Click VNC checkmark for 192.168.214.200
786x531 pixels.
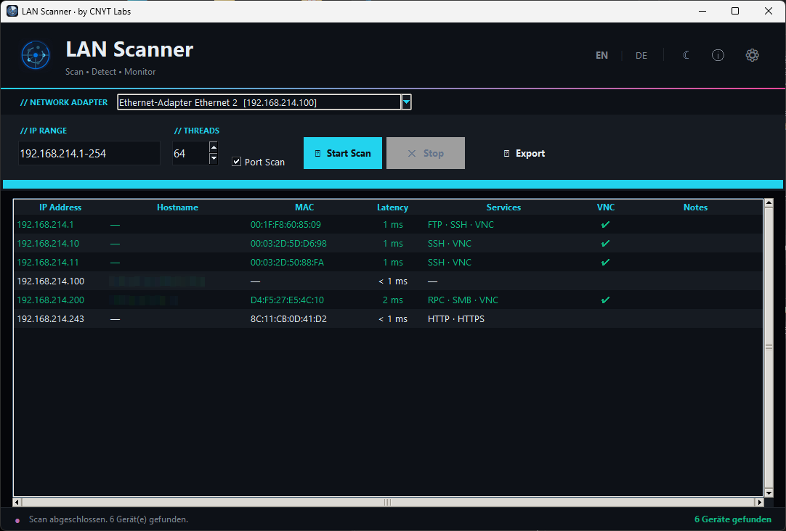click(x=606, y=300)
